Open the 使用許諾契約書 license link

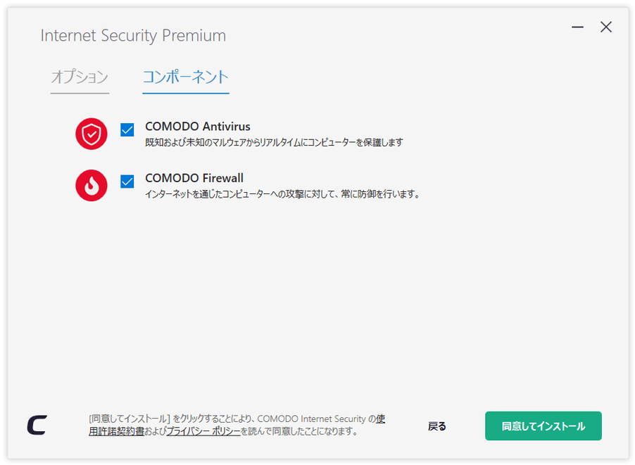point(117,431)
